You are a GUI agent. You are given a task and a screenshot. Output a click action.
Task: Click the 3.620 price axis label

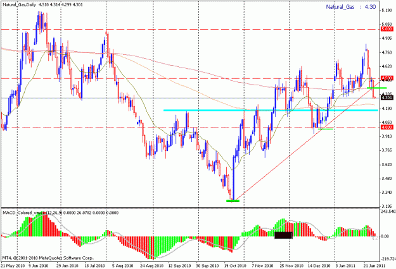(x=386, y=164)
